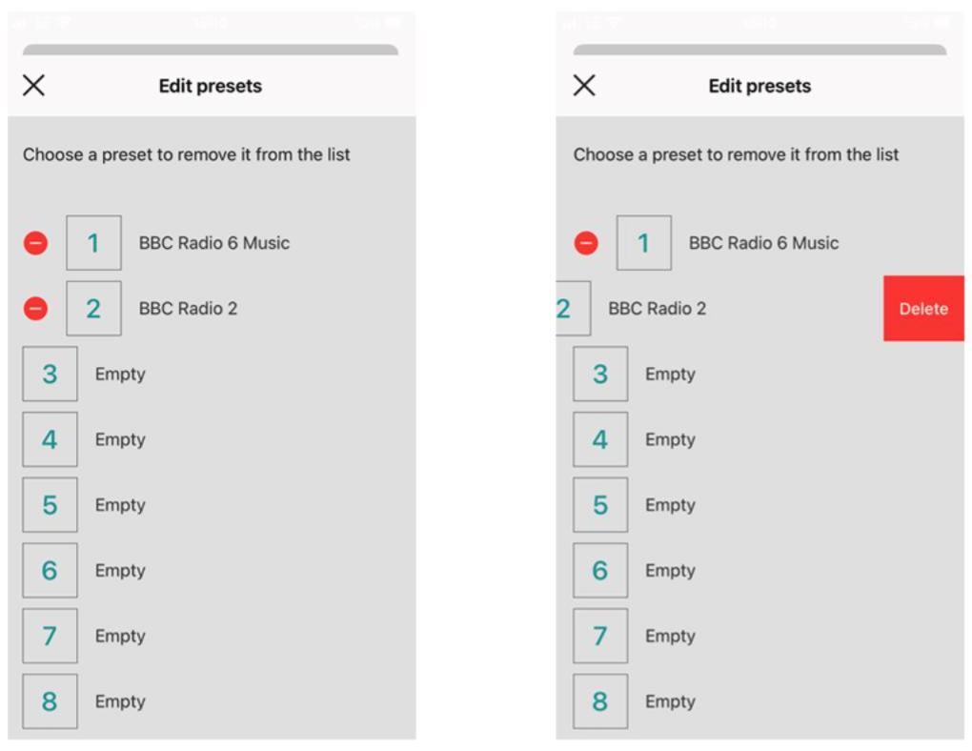This screenshot has width=972, height=751.
Task: Close the right Edit presets screen with X
Action: (584, 86)
